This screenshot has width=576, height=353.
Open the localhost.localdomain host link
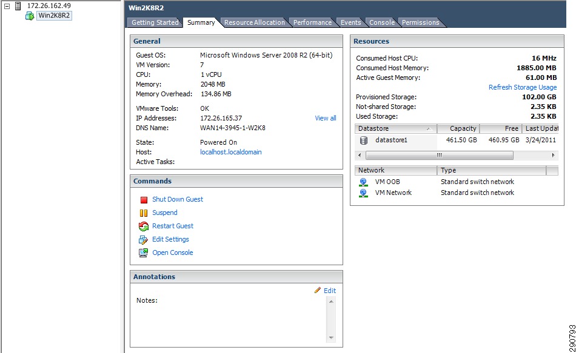click(230, 152)
